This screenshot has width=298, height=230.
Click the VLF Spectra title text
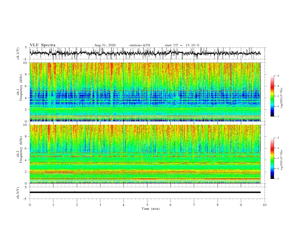click(x=43, y=45)
